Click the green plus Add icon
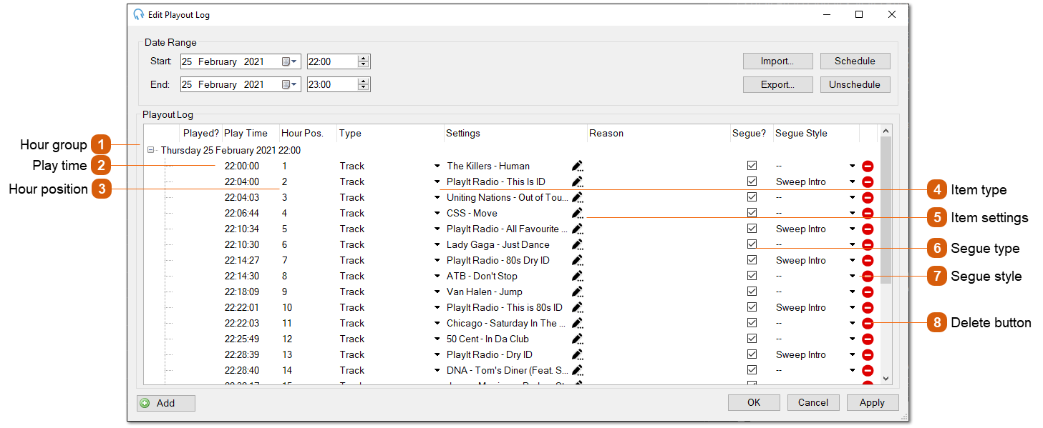The image size is (1043, 428). point(148,402)
